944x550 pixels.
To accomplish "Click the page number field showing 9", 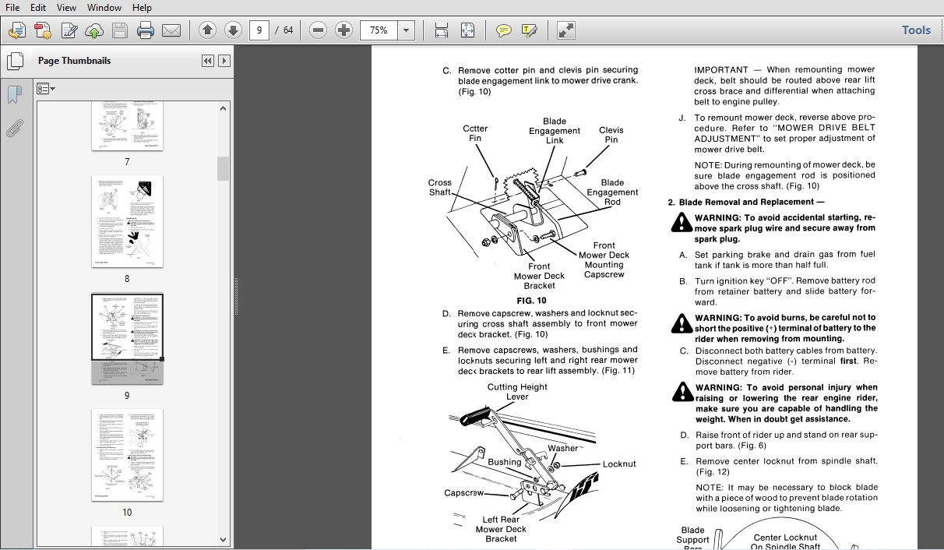I will [x=259, y=30].
